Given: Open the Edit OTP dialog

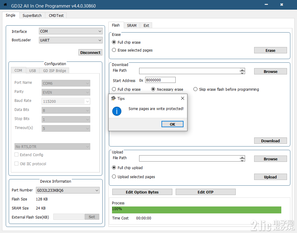Looking at the screenshot, I should click(206, 192).
